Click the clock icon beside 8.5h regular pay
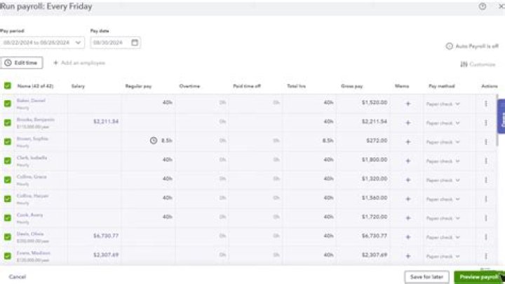The image size is (505, 284). click(154, 141)
